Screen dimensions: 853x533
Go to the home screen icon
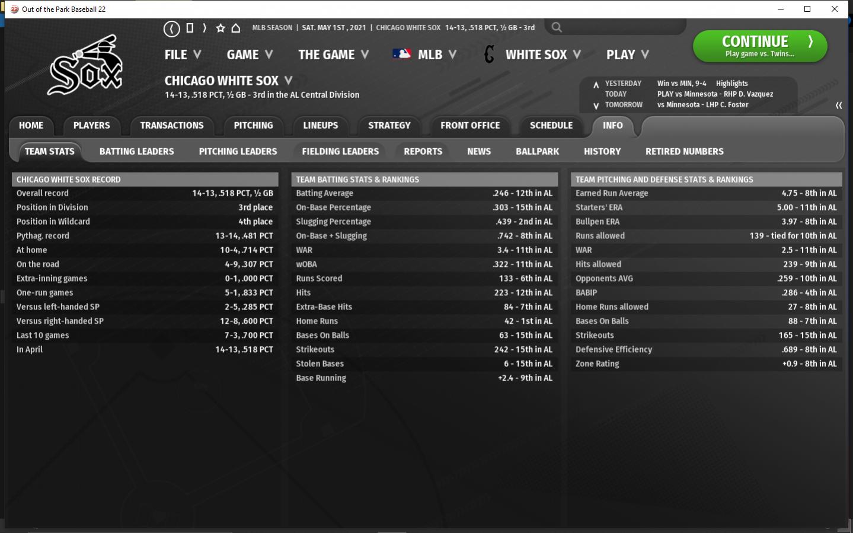pyautogui.click(x=236, y=28)
